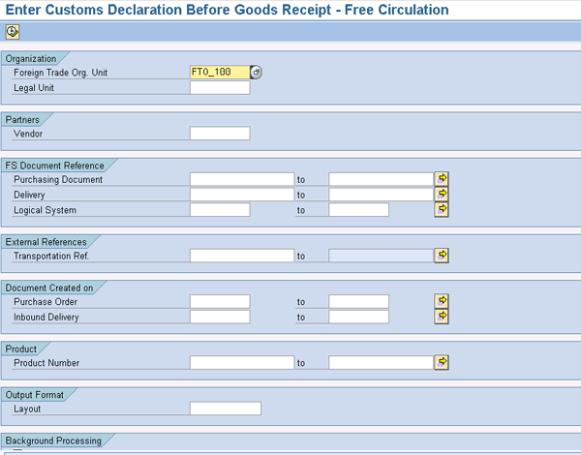Open multiple selection for Purchasing Document
Image resolution: width=581 pixels, height=455 pixels.
[x=442, y=179]
